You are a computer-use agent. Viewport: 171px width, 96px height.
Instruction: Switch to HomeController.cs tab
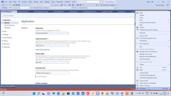pos(23,12)
